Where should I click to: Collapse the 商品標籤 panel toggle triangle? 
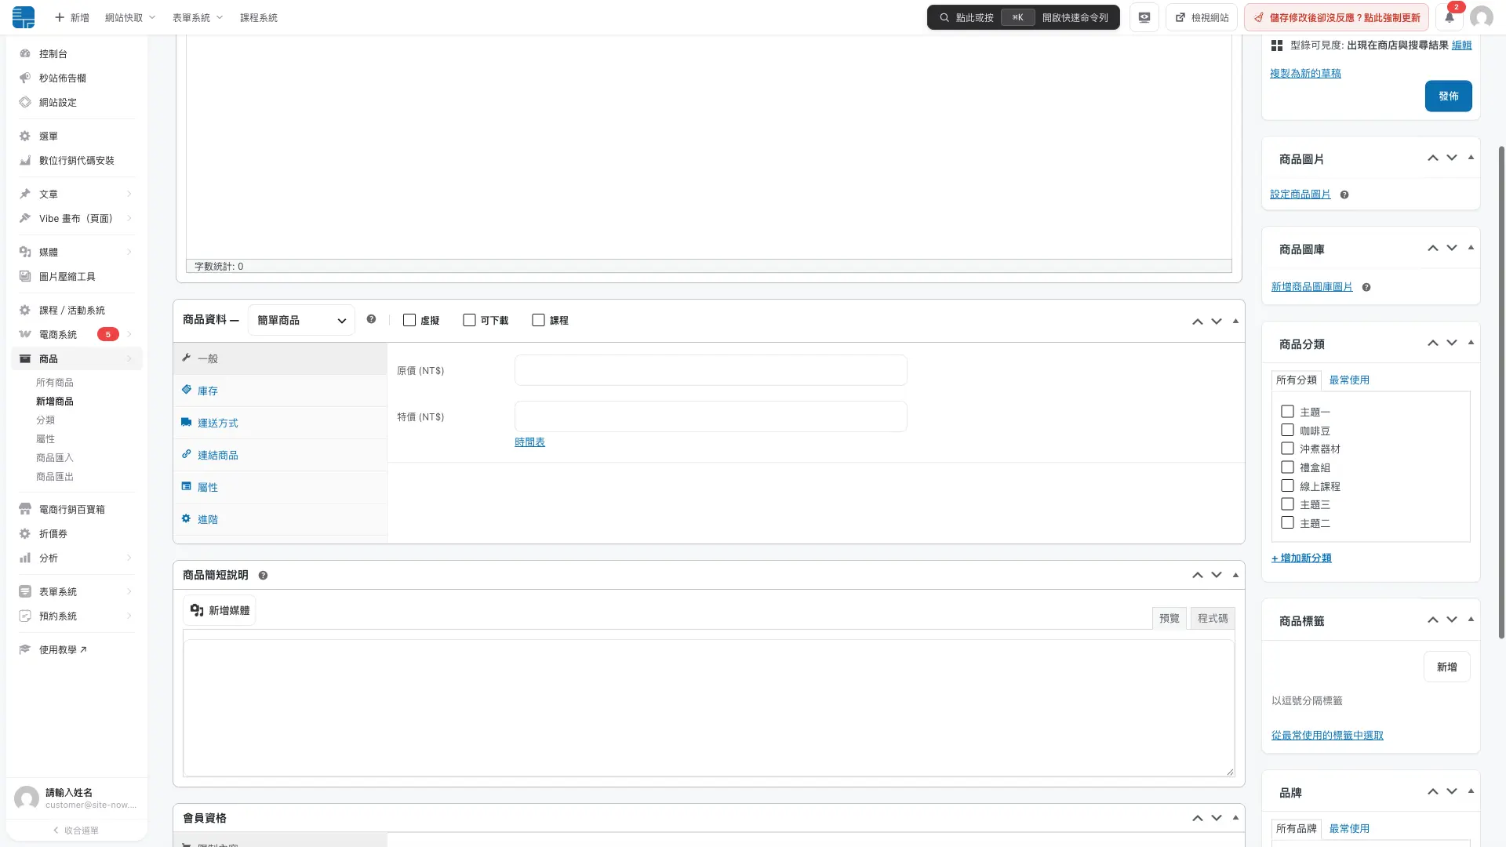point(1471,620)
